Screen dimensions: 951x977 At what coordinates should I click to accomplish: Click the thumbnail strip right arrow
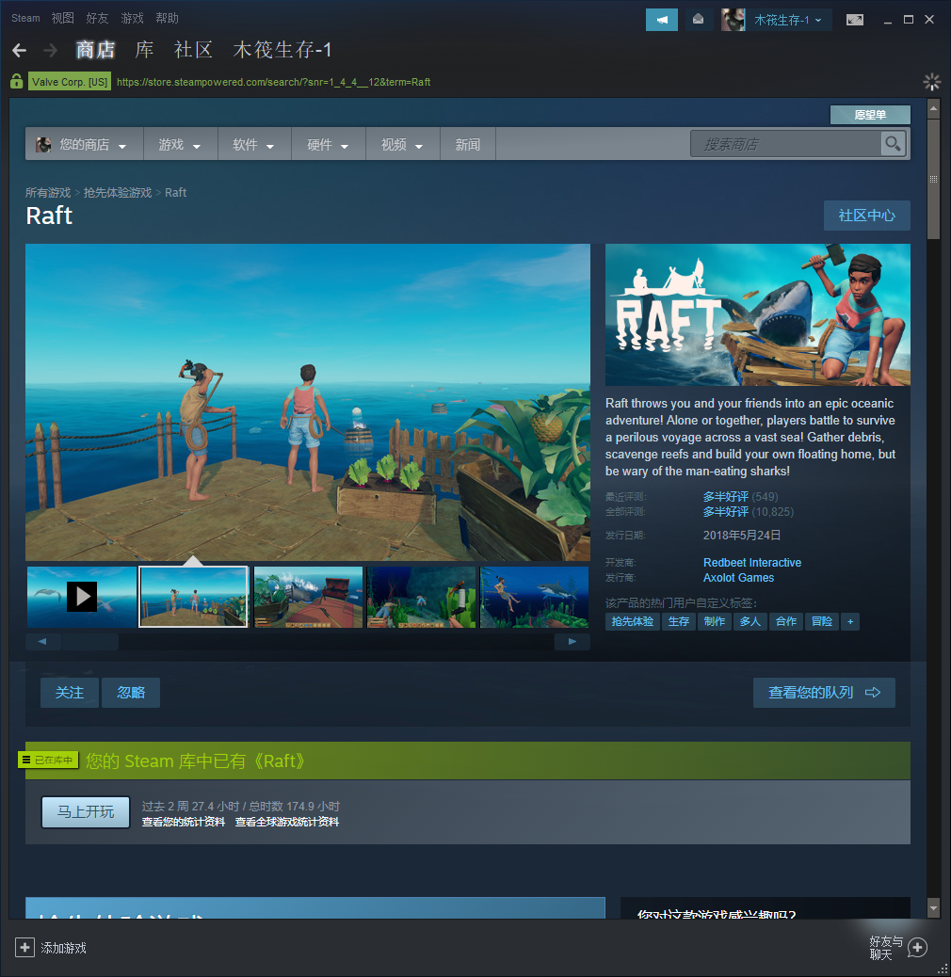click(572, 641)
